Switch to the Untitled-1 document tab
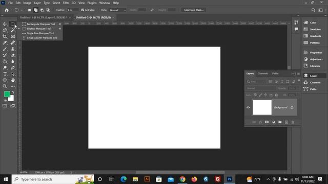This screenshot has height=184, width=328. (44, 17)
